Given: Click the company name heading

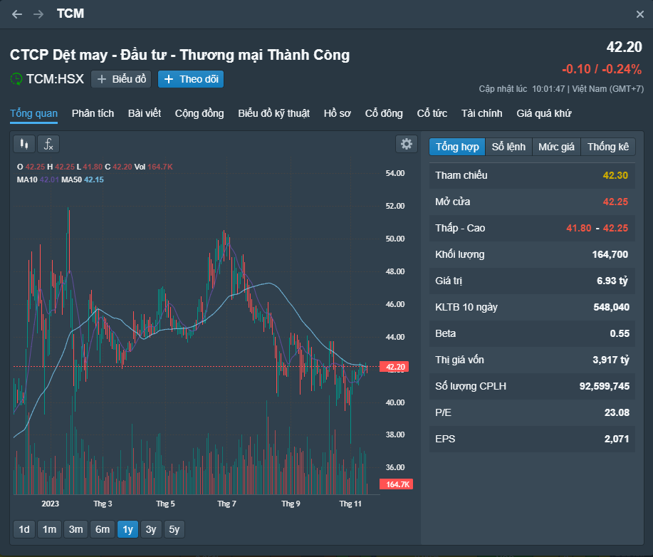Looking at the screenshot, I should 180,55.
